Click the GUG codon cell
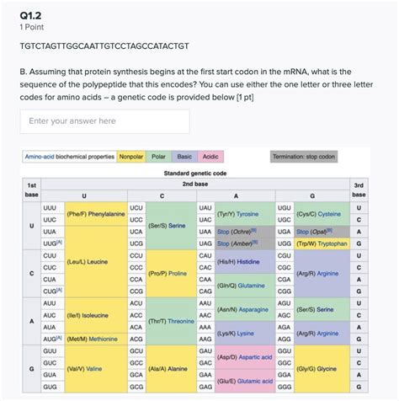Viewport: 399px width, 401px height. coord(53,387)
